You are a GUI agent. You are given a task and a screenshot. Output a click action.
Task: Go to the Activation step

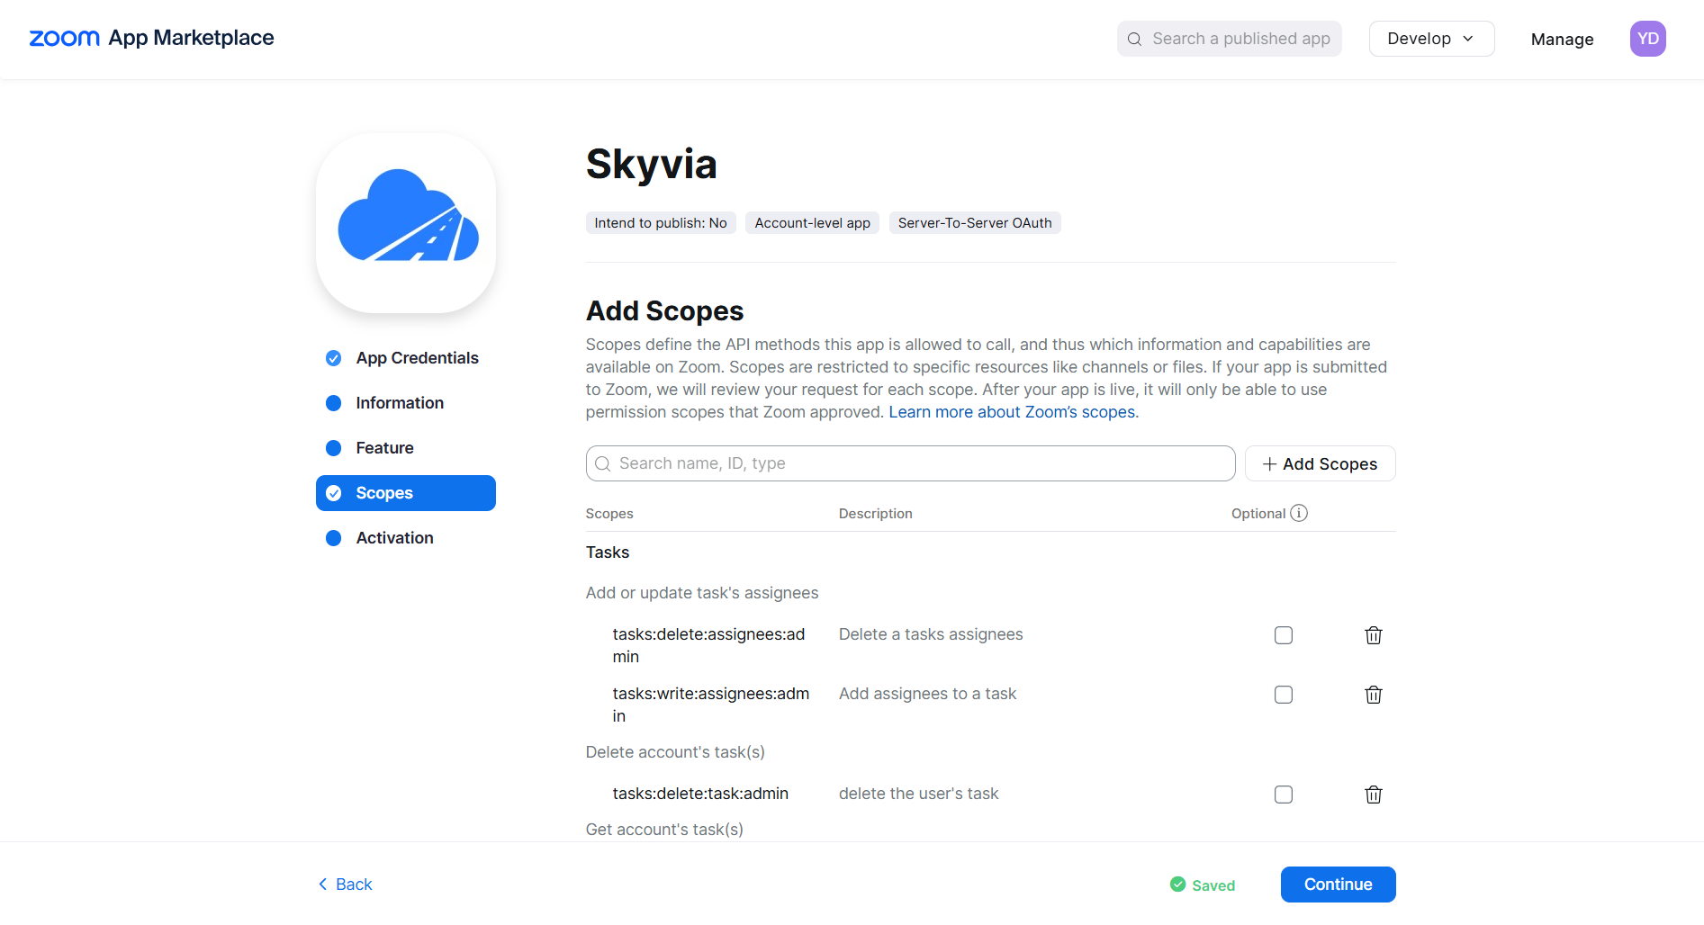click(406, 538)
